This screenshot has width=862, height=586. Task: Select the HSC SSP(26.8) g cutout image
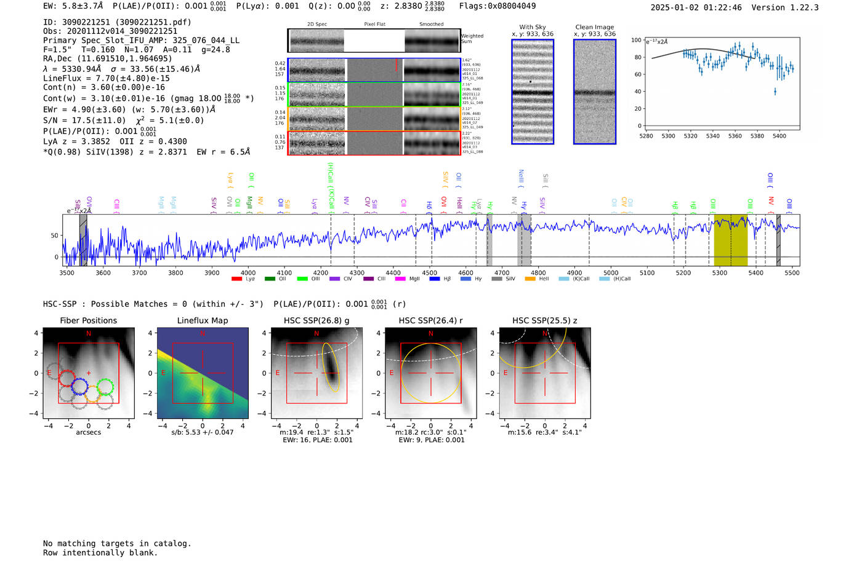[316, 373]
